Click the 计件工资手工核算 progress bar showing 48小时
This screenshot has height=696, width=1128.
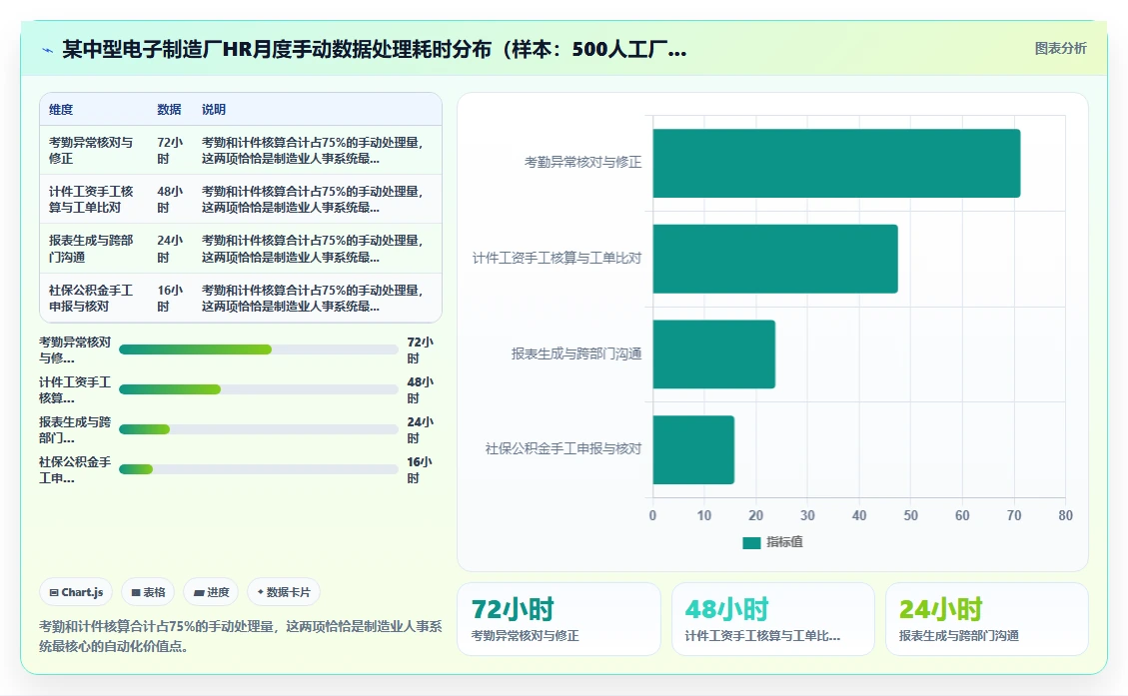(x=258, y=389)
